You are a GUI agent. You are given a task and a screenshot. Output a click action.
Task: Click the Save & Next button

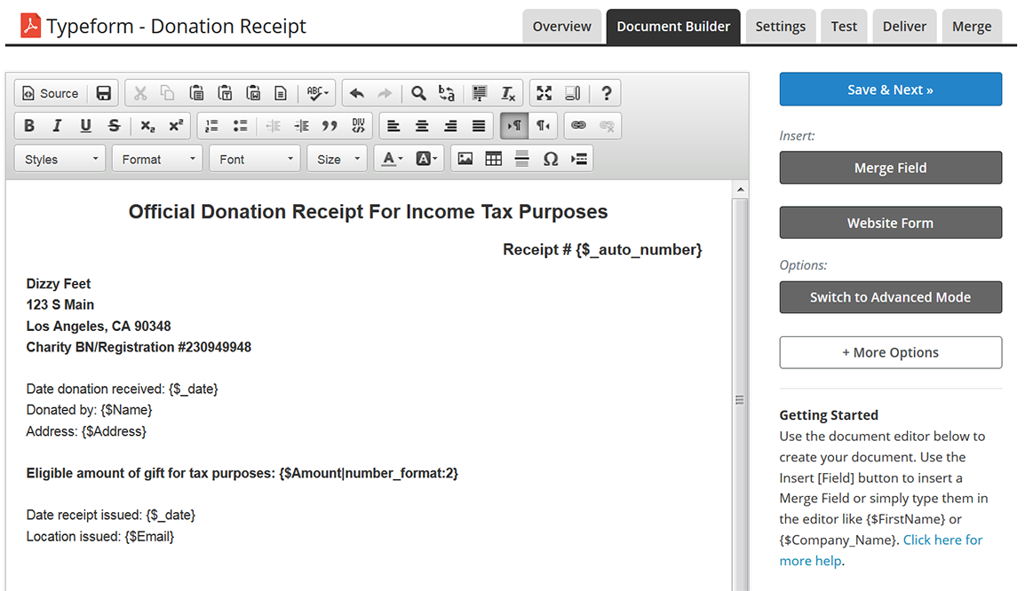point(890,90)
